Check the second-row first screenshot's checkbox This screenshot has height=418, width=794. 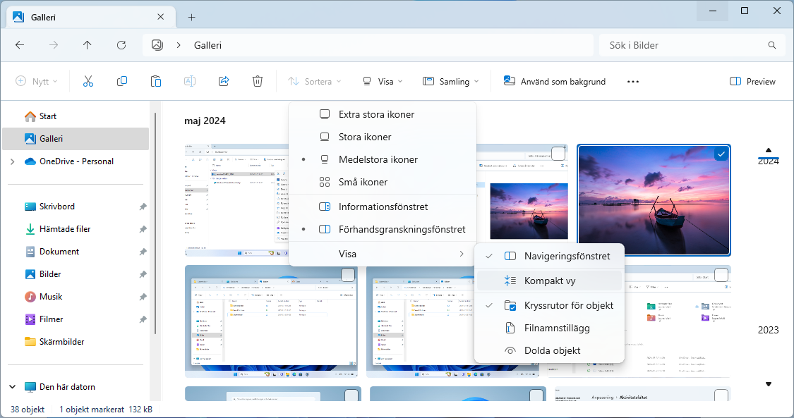(348, 275)
